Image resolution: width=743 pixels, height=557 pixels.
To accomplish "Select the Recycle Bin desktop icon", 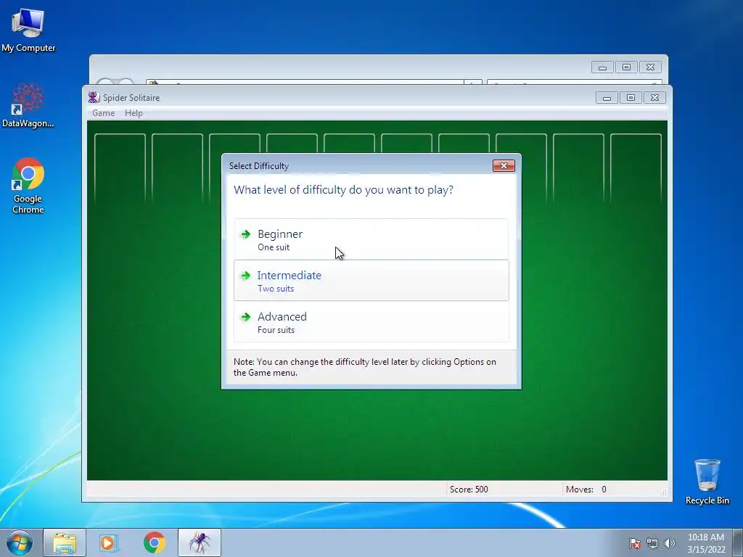I will click(x=707, y=482).
